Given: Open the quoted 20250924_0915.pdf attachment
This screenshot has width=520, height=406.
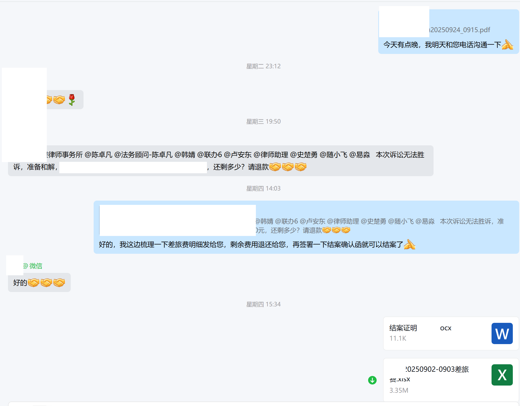Looking at the screenshot, I should pyautogui.click(x=460, y=30).
